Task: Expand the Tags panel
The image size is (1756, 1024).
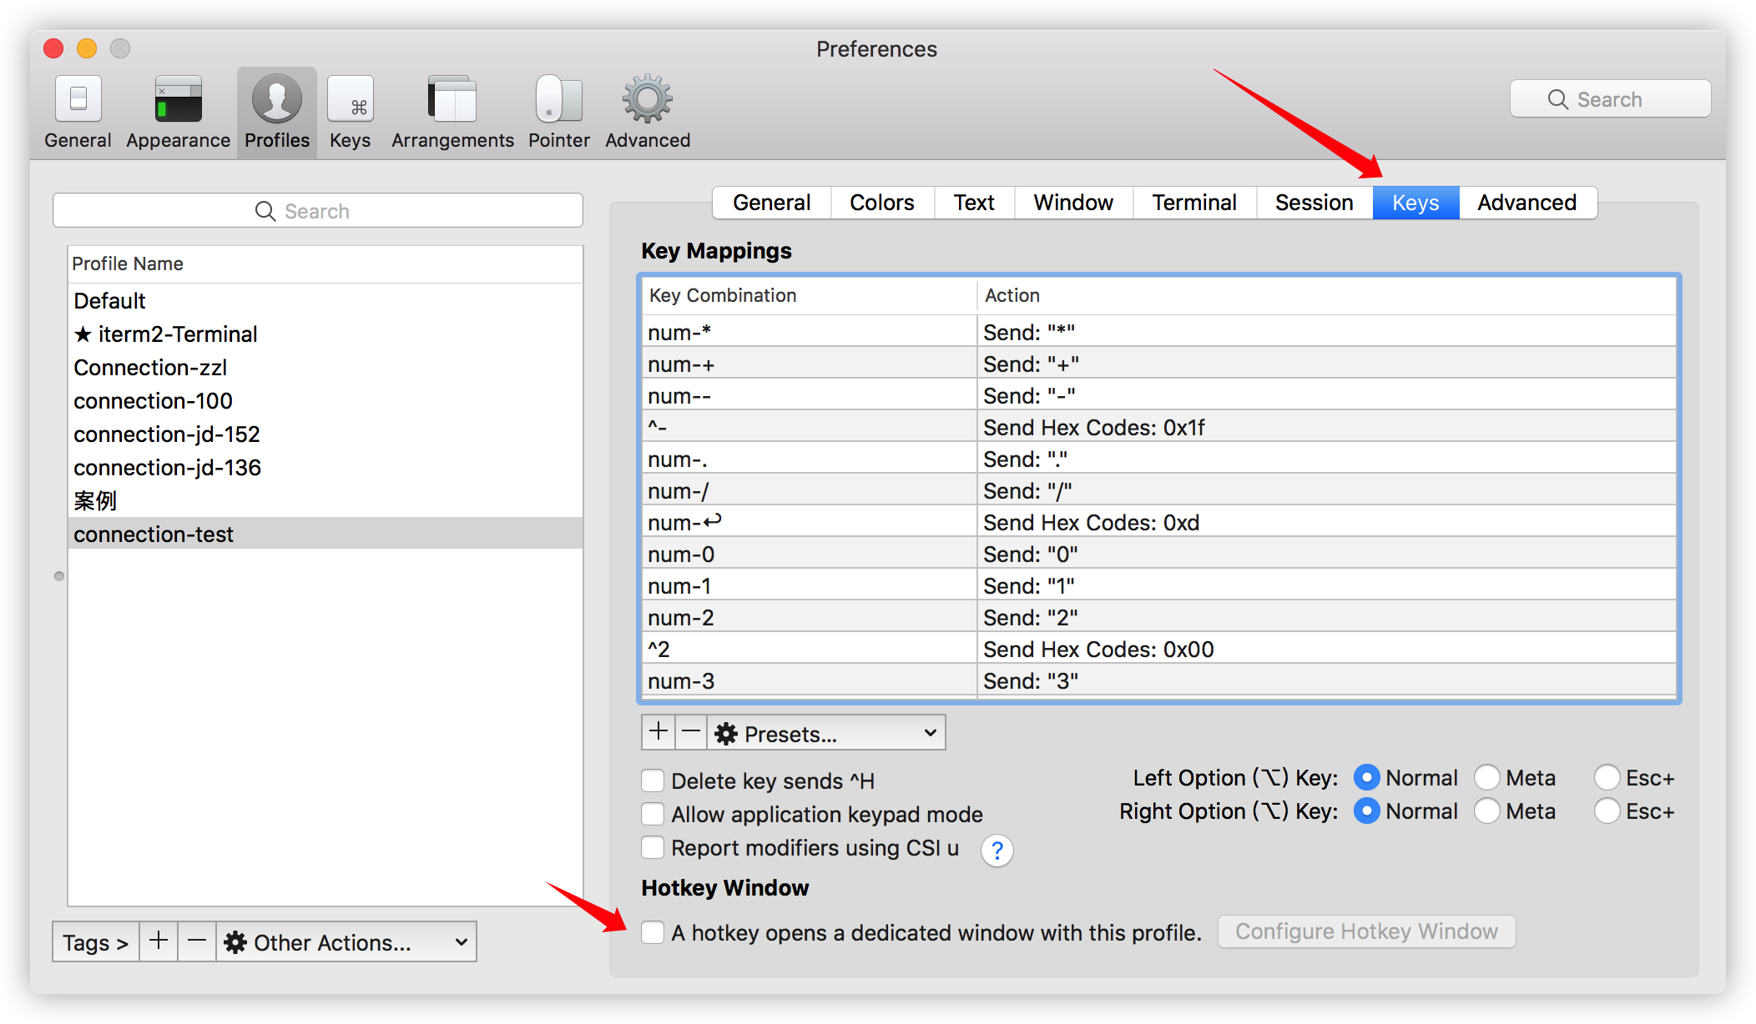Action: (95, 942)
